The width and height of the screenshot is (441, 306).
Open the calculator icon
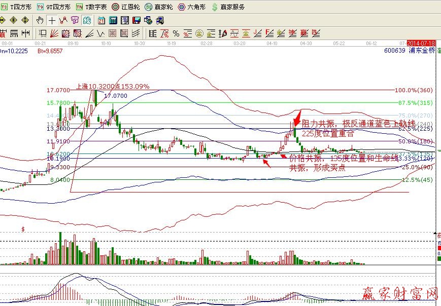113,21
